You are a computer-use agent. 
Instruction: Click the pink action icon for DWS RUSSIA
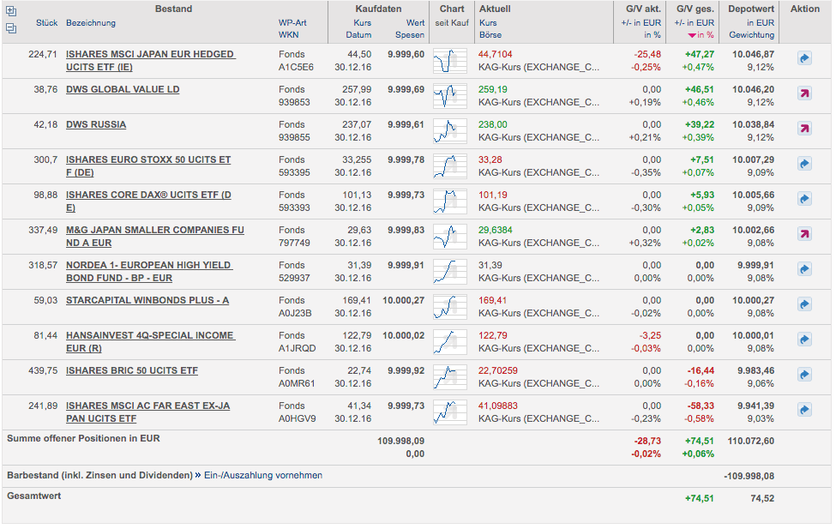tap(804, 129)
